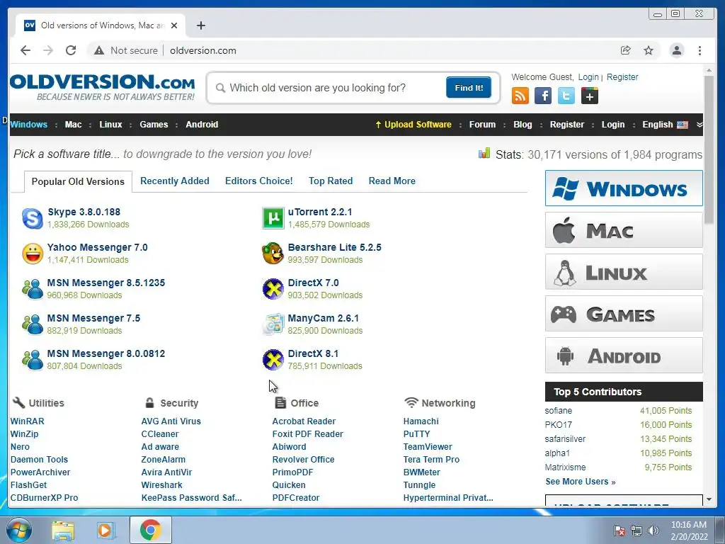
Task: Open the Forum navigation link
Action: 482,125
